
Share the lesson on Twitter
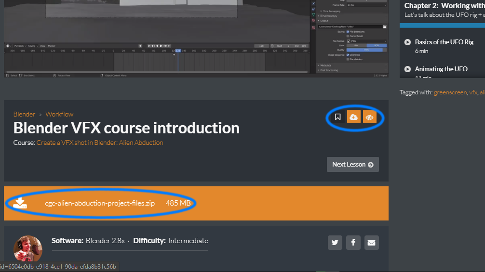(335, 242)
